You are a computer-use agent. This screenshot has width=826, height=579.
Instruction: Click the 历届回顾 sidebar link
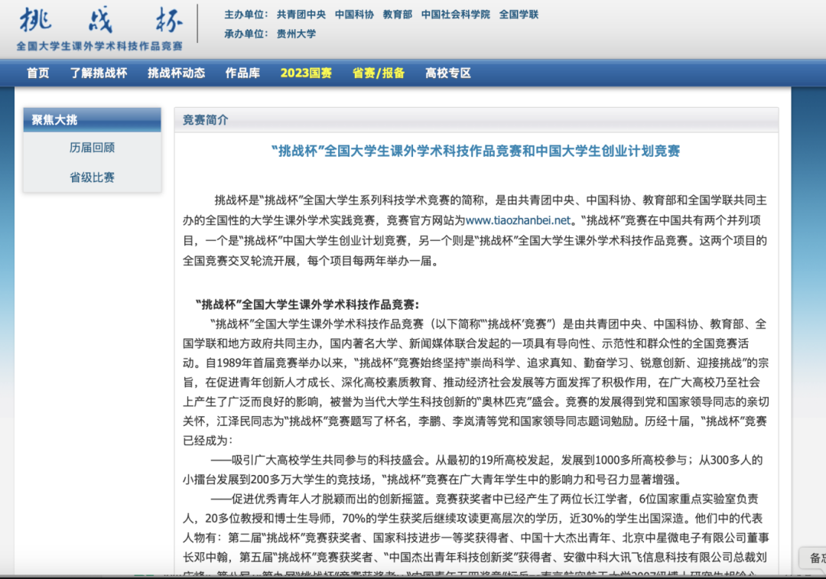92,148
